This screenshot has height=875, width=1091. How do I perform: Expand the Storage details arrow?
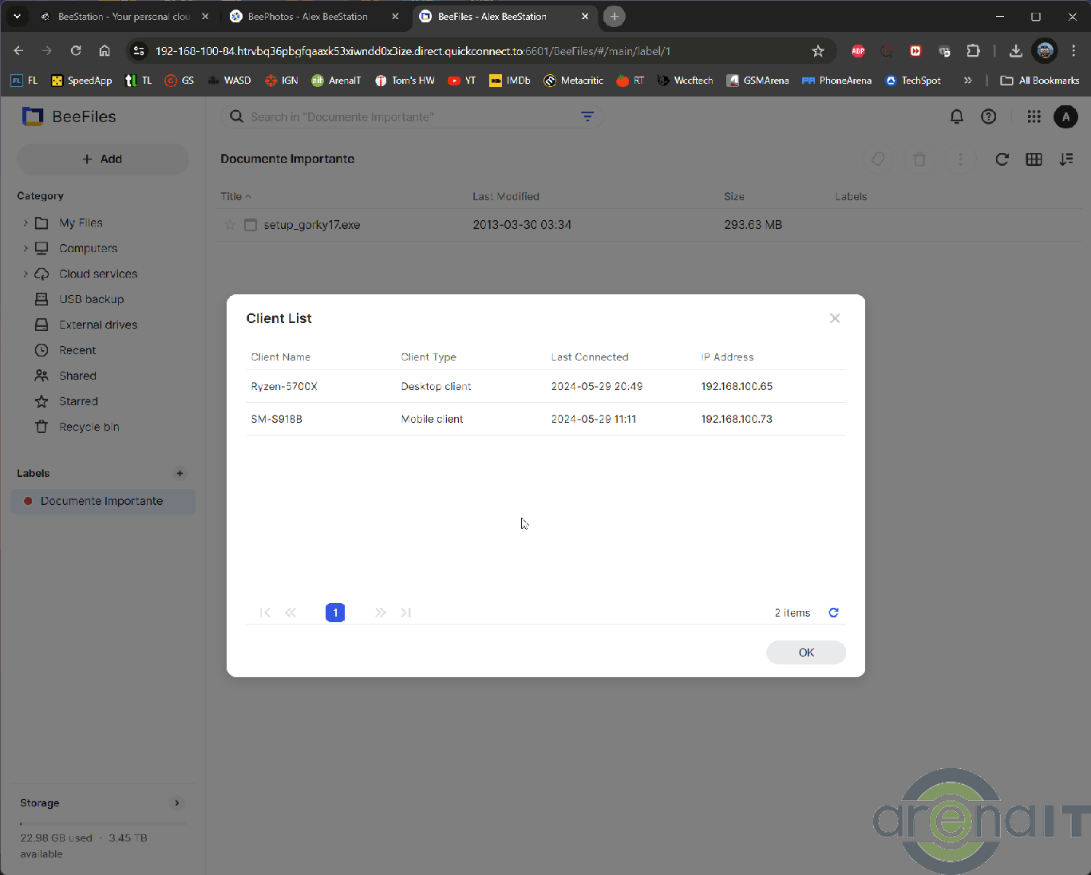tap(177, 803)
